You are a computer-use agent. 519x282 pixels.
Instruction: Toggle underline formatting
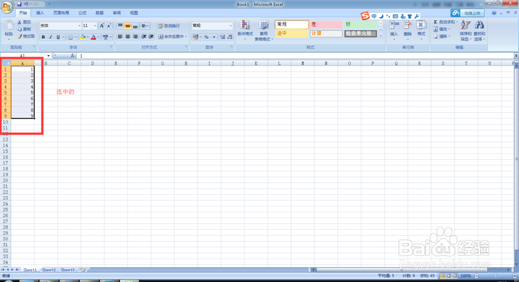coord(58,37)
